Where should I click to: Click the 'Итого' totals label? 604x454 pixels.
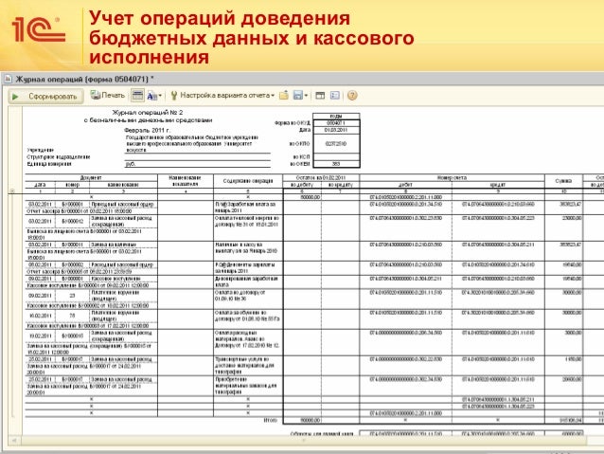point(271,420)
